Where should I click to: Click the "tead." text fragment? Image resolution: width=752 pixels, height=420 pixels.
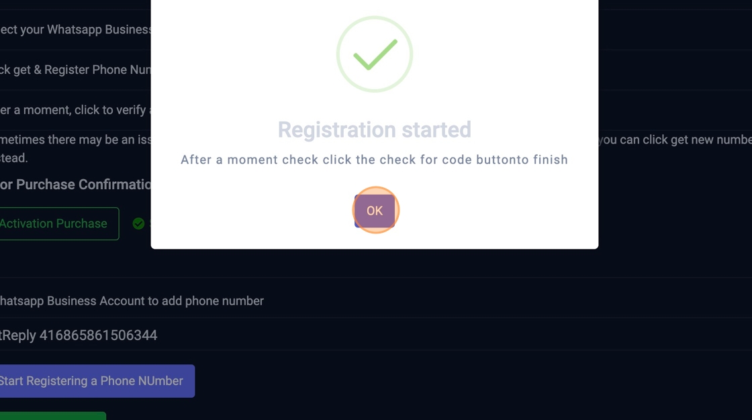[x=13, y=158]
